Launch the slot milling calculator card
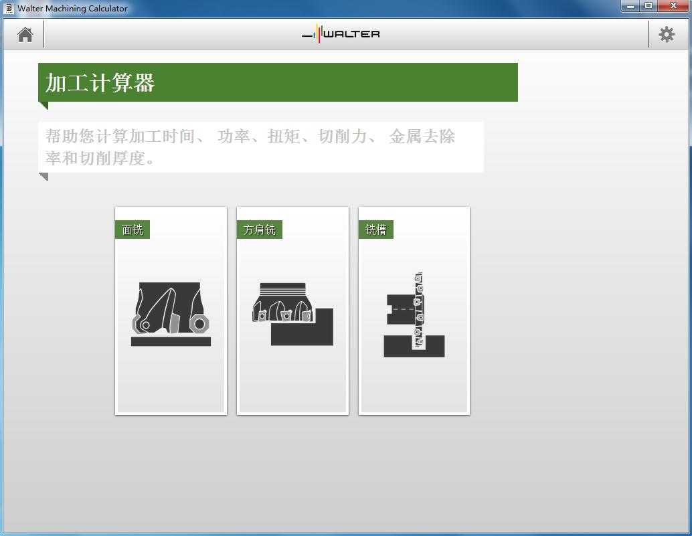 tap(414, 310)
